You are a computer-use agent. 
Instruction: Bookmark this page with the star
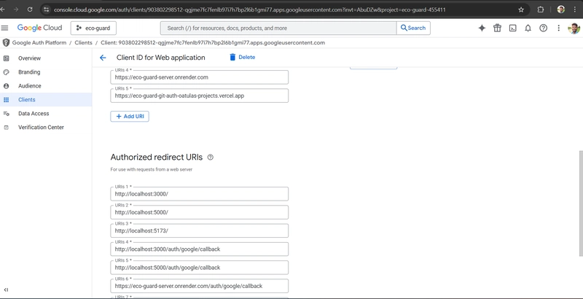[521, 9]
